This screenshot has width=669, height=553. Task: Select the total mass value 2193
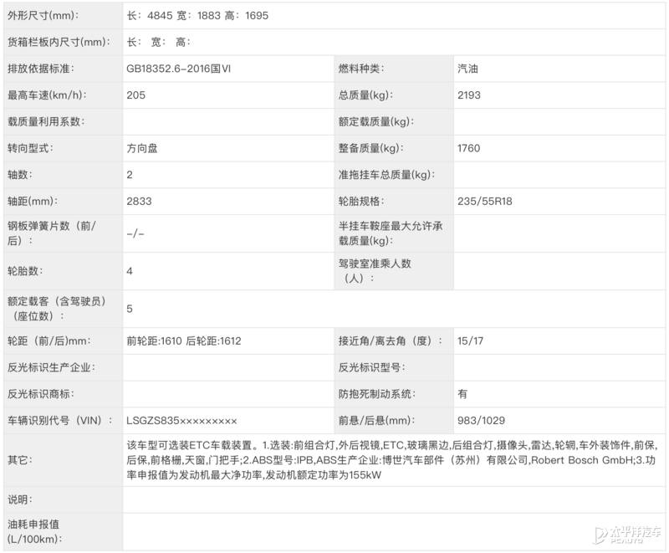click(469, 95)
